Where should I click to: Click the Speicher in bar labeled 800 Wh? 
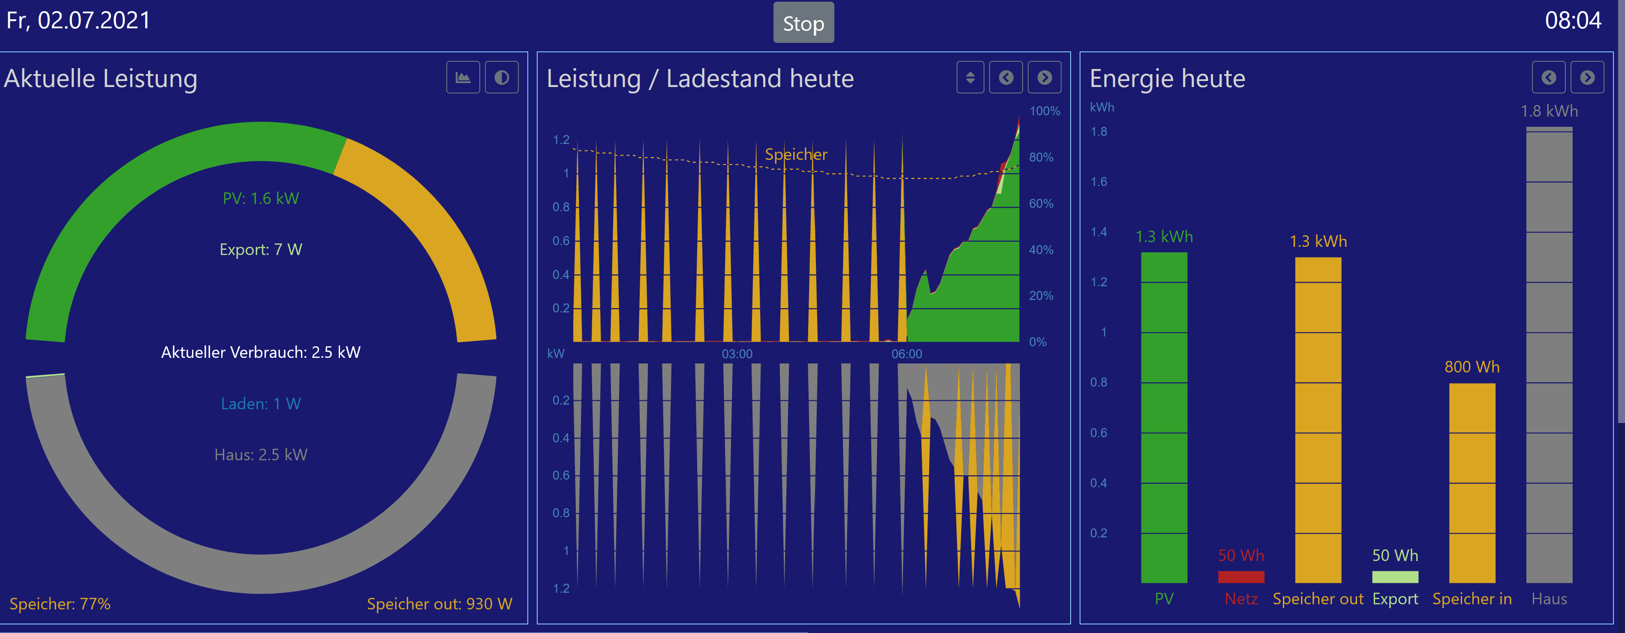[1472, 482]
